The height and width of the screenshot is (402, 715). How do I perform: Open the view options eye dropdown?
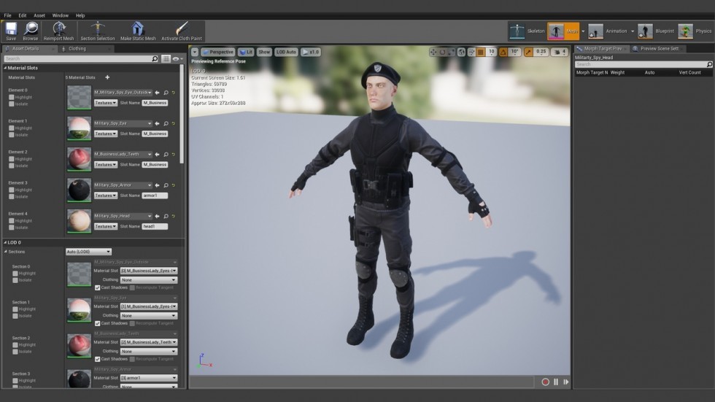(x=177, y=59)
